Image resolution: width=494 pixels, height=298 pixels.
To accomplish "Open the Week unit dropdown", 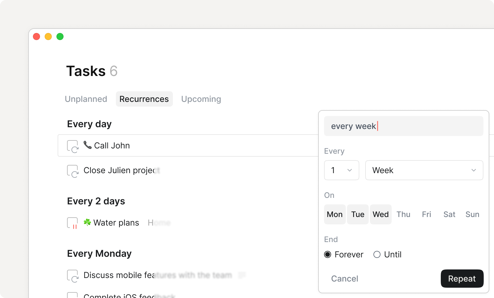I will 424,170.
